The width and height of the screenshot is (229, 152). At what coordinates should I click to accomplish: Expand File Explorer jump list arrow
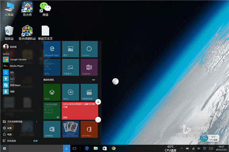(x=37, y=121)
